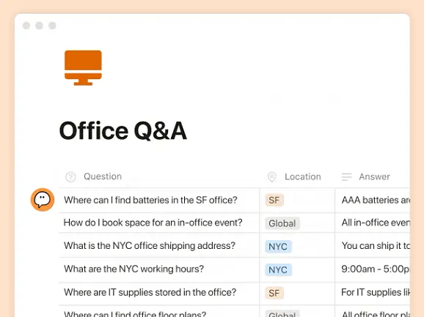424x317 pixels.
Task: Open the Question column header menu
Action: [103, 176]
